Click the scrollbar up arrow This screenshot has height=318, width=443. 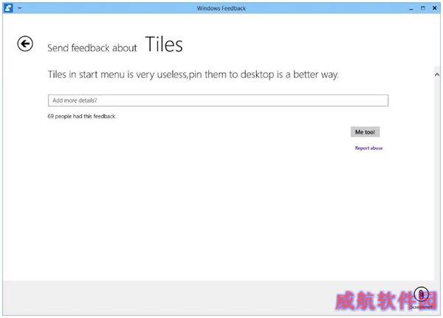coord(437,75)
